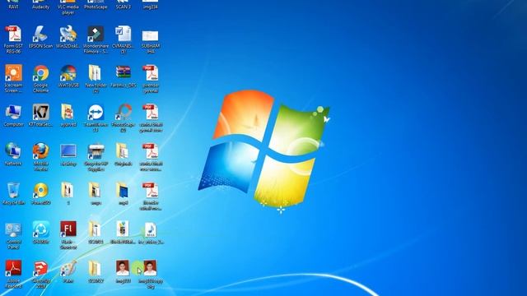Open the folder named 1
The image size is (527, 296).
click(x=68, y=190)
